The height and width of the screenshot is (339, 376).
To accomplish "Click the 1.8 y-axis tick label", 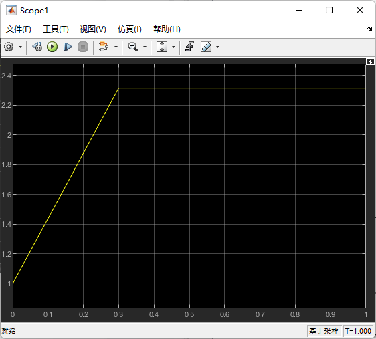I will (x=6, y=165).
